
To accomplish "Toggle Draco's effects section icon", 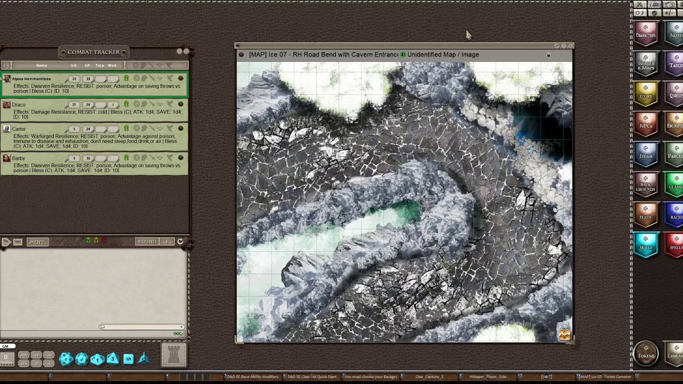I will tap(169, 104).
